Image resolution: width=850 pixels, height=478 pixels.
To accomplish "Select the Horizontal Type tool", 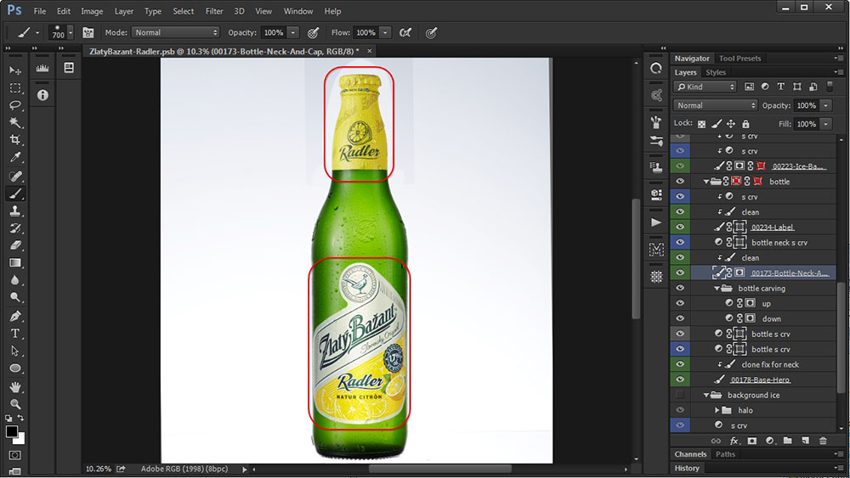I will [x=15, y=334].
